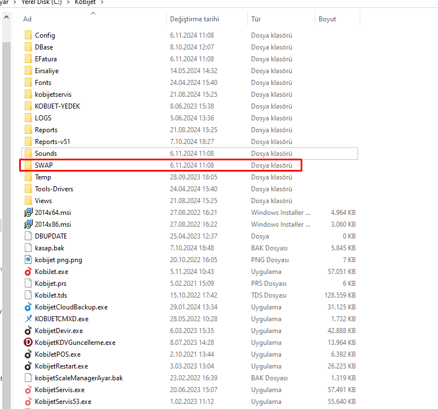Click the TDS Dosyası type cell
The width and height of the screenshot is (438, 409).
269,295
